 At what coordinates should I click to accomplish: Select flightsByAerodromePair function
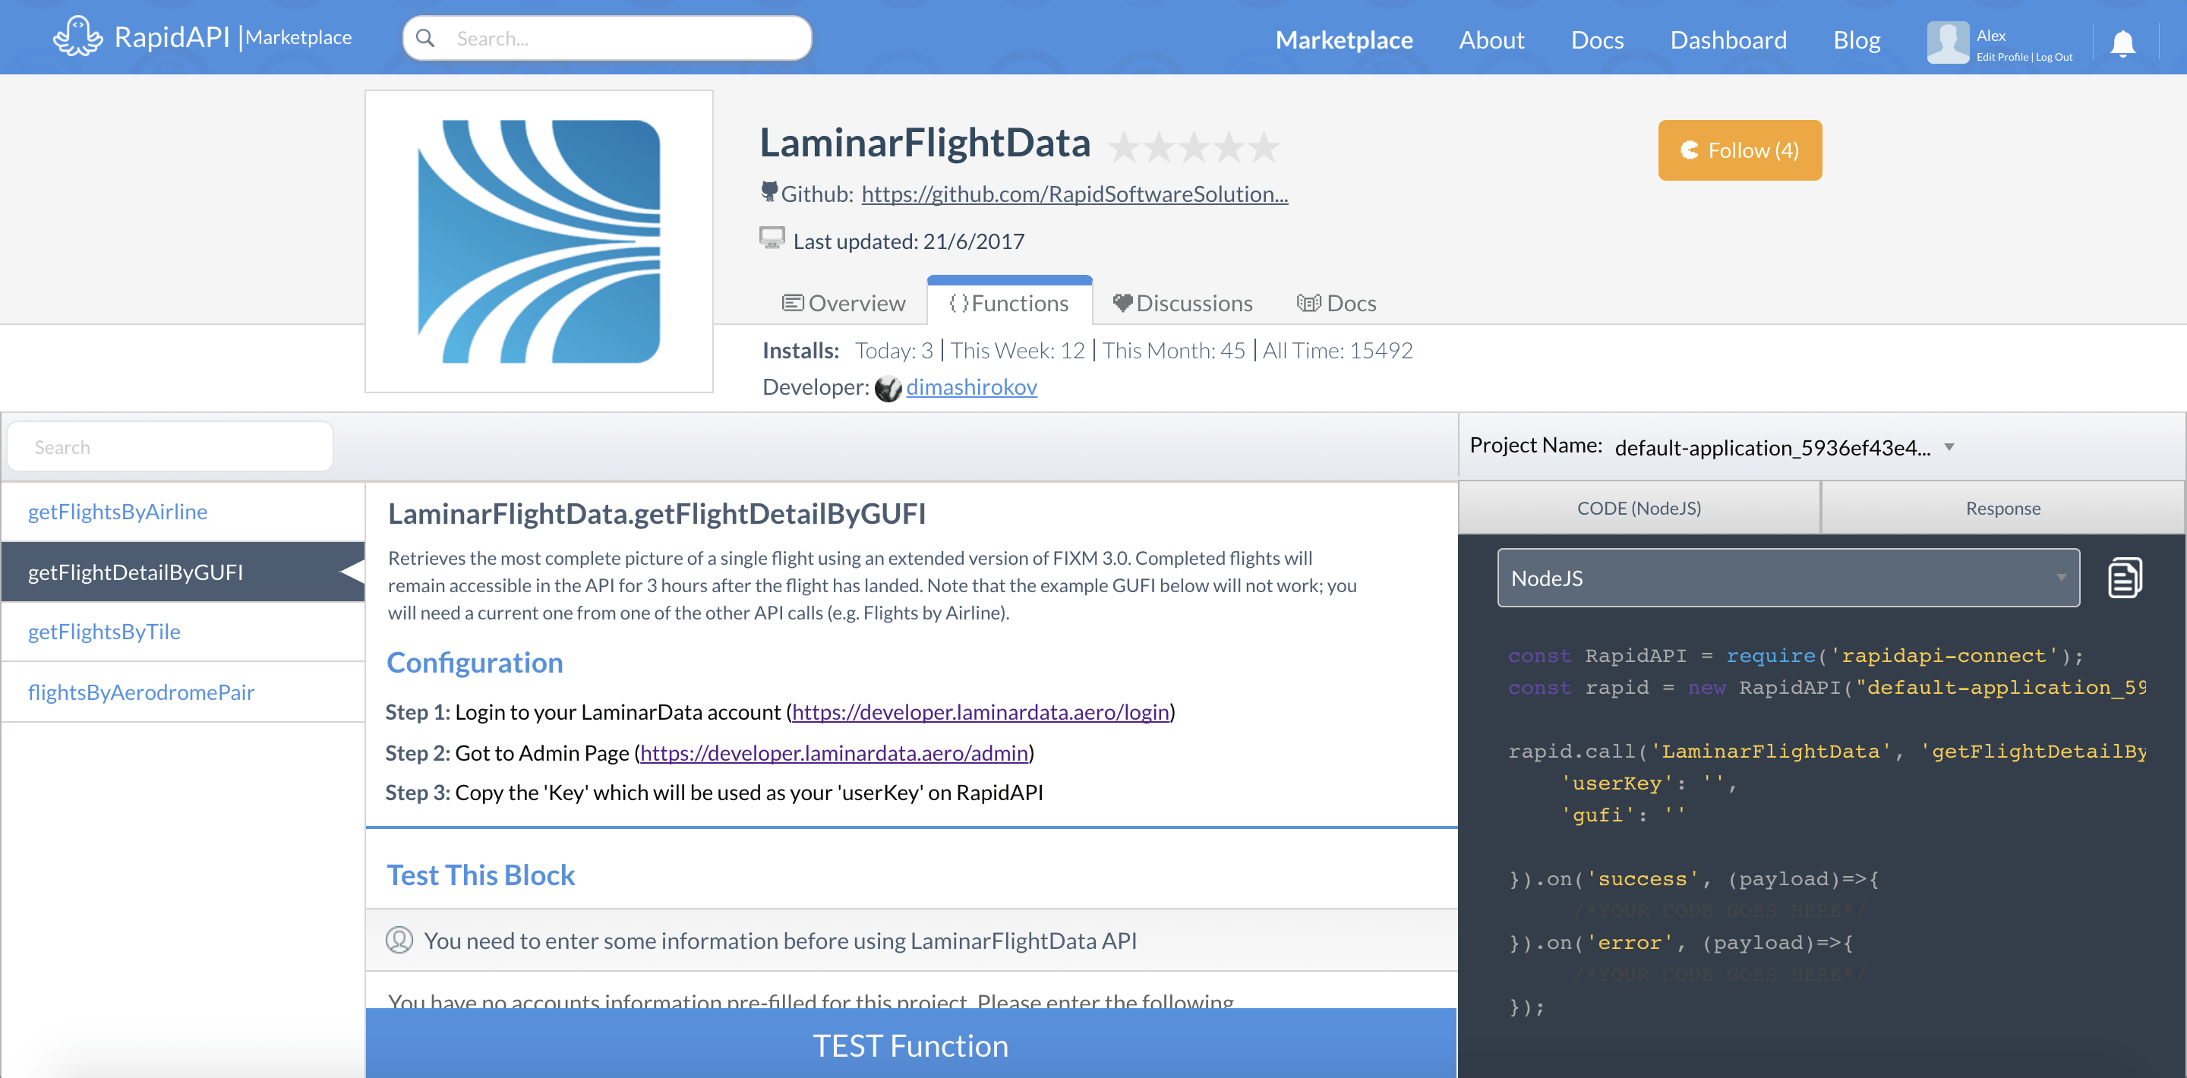pos(183,692)
